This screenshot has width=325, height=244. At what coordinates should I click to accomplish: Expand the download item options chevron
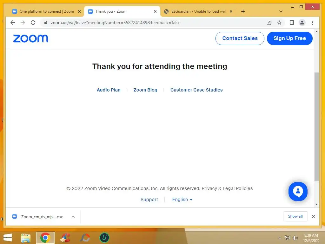[x=73, y=217]
